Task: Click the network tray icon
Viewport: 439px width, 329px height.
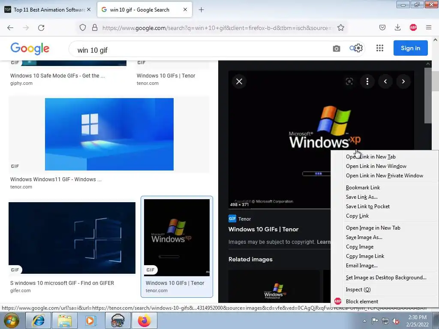Action: coord(385,321)
